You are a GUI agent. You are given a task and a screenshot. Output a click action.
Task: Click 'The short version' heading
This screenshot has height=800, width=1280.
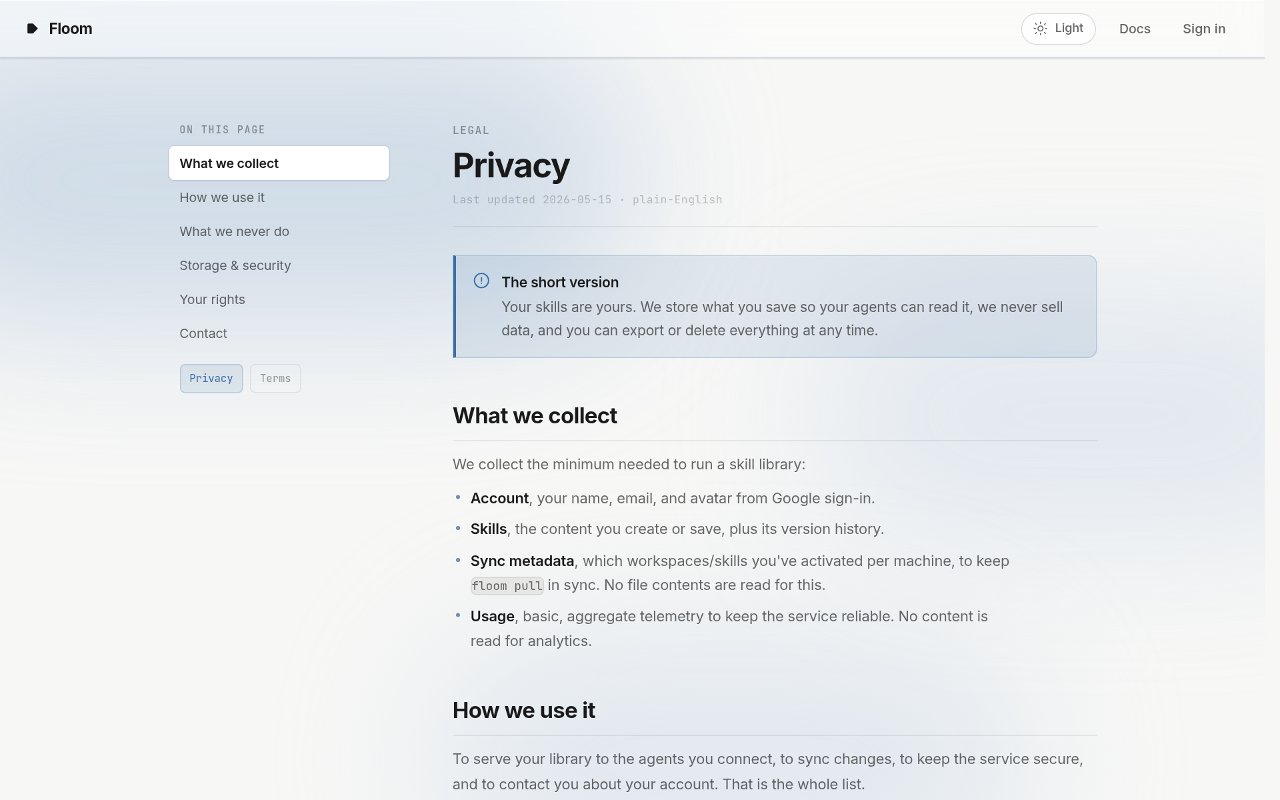(x=560, y=282)
